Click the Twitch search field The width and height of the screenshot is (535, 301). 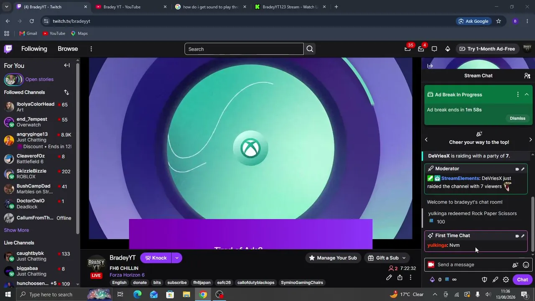tap(244, 49)
